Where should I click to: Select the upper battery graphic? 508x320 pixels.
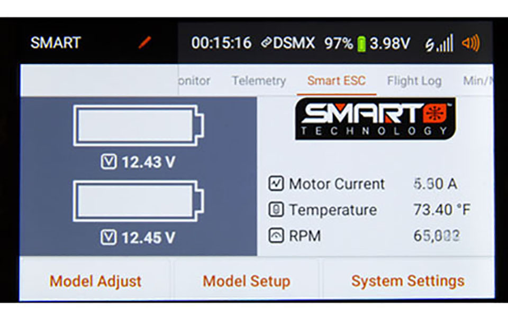139,126
